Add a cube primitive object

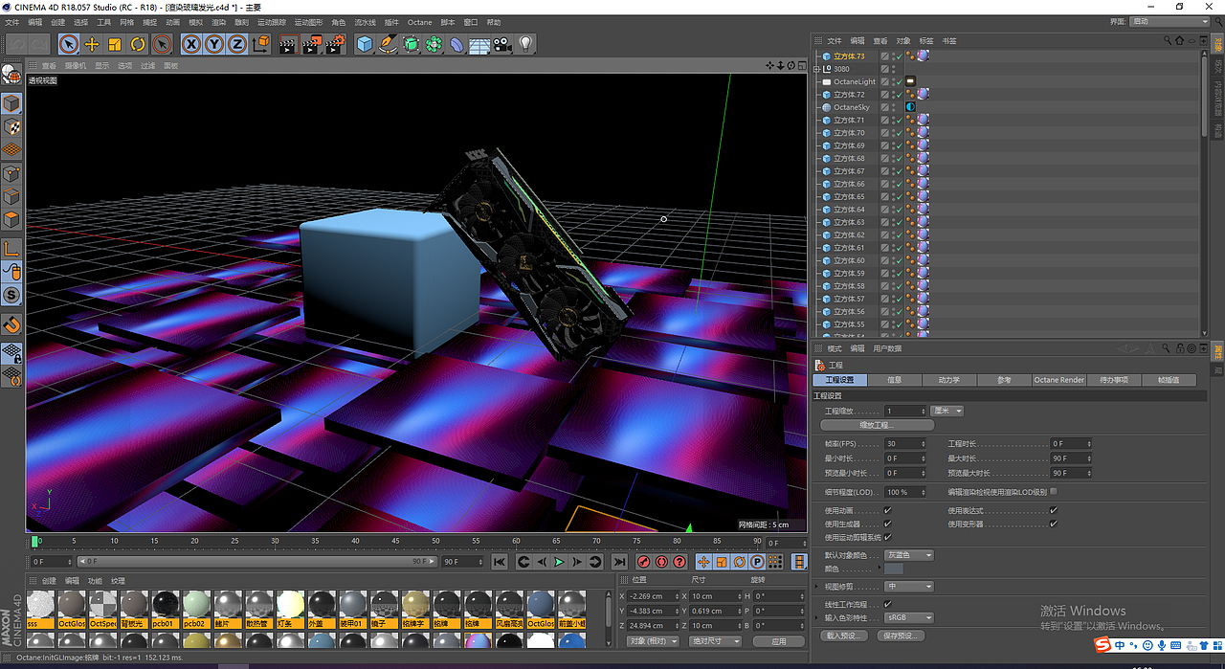point(365,44)
